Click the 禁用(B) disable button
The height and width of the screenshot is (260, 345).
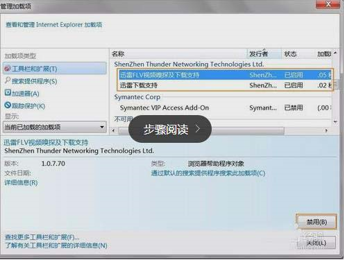tap(317, 222)
